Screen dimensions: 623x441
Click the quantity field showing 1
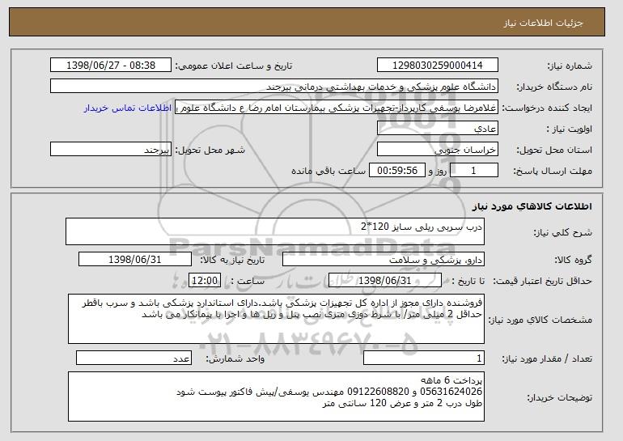[x=424, y=358]
